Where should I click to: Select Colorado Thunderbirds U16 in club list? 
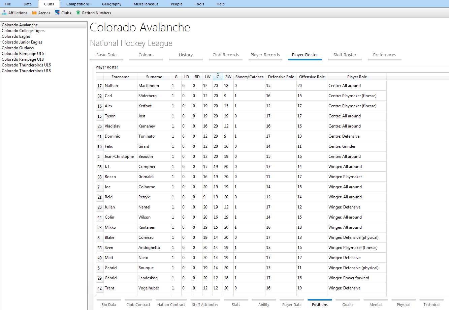point(44,65)
